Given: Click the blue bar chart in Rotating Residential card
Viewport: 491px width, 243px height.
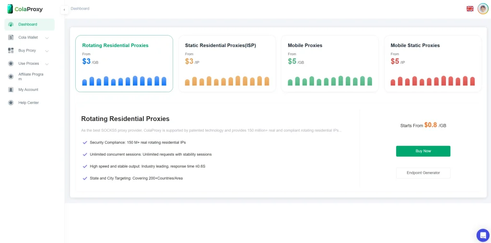Looking at the screenshot, I should pos(124,81).
